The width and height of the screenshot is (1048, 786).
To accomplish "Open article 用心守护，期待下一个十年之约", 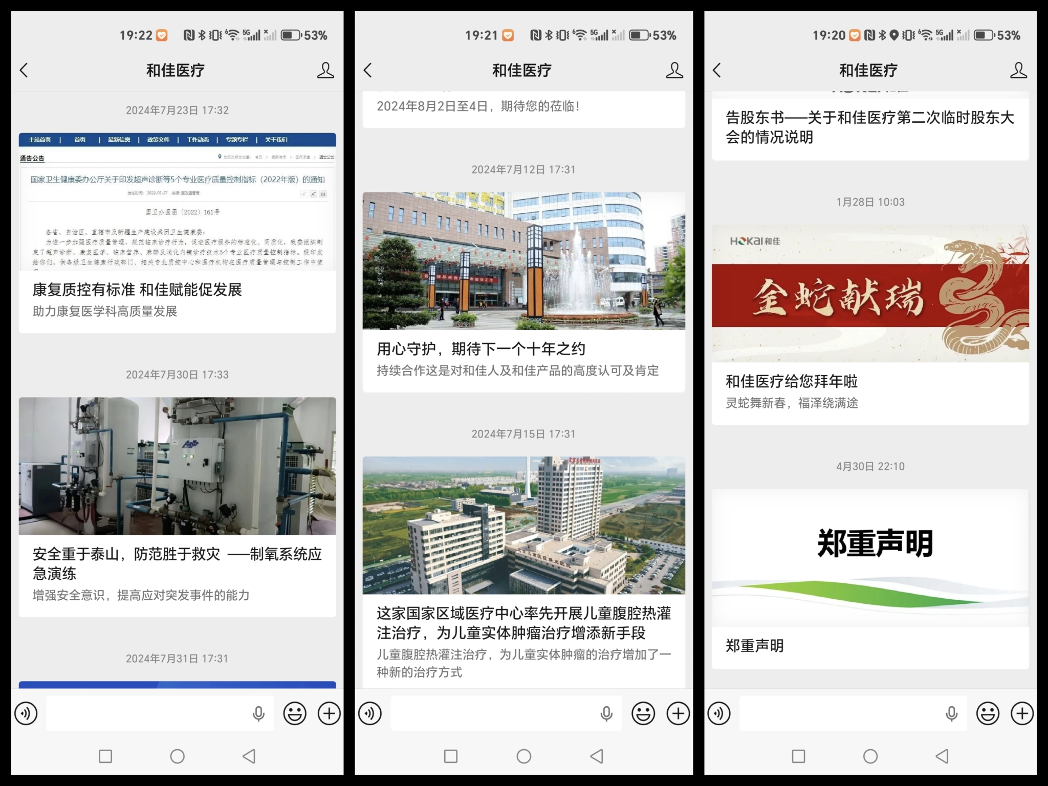I will coord(481,349).
